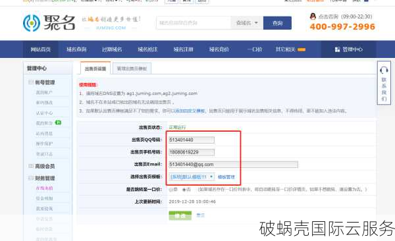Open the domain type dropdown beside search
395x241 pixels.
pos(247,23)
